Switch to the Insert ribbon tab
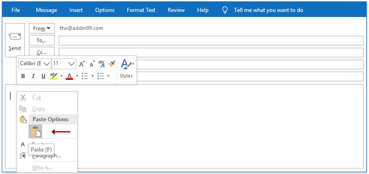This screenshot has height=174, width=369. click(76, 10)
